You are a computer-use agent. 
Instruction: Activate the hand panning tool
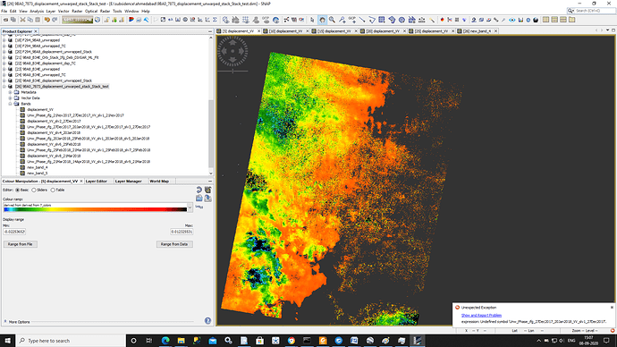tap(322, 20)
